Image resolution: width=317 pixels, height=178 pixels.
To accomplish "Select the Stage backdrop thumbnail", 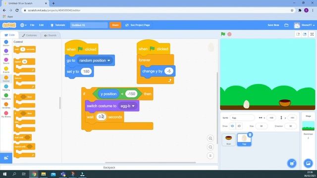I will (308, 126).
